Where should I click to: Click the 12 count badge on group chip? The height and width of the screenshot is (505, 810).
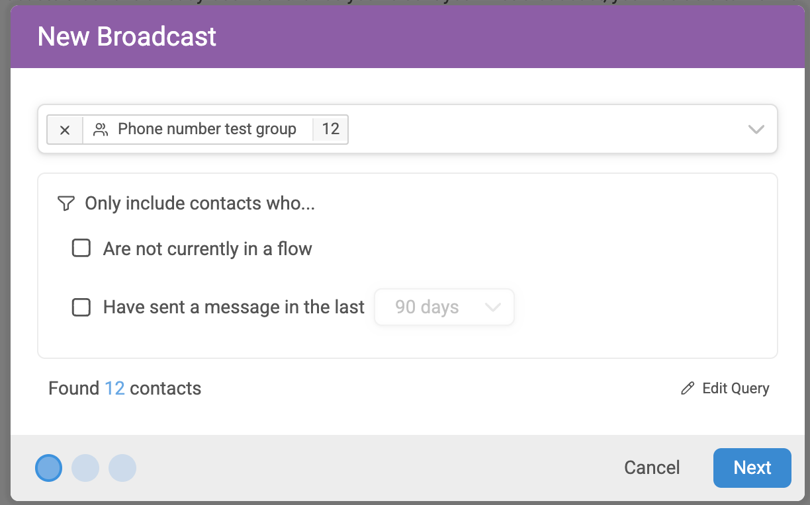(330, 129)
